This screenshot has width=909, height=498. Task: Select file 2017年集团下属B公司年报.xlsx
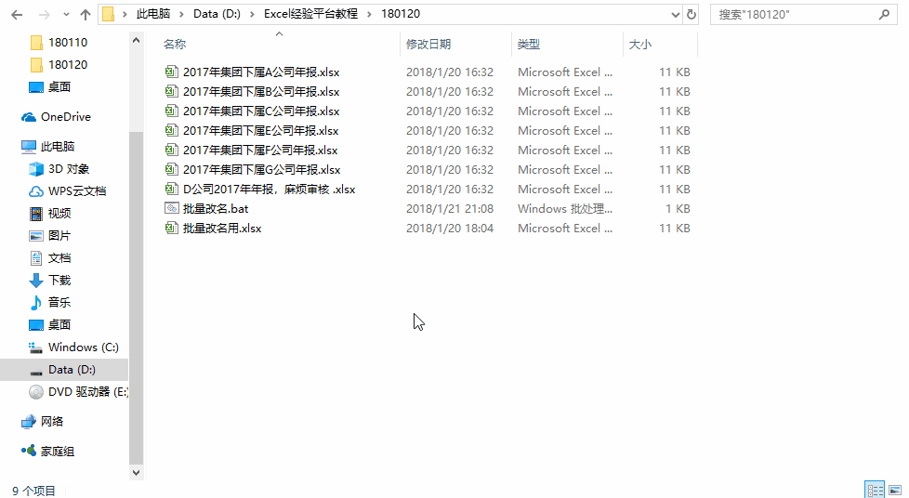(x=261, y=92)
